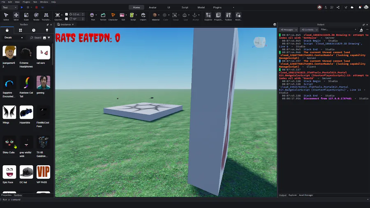Screen dimensions: 370x208
Task: Switch to the Script ribbon tab
Action: [x=185, y=7]
